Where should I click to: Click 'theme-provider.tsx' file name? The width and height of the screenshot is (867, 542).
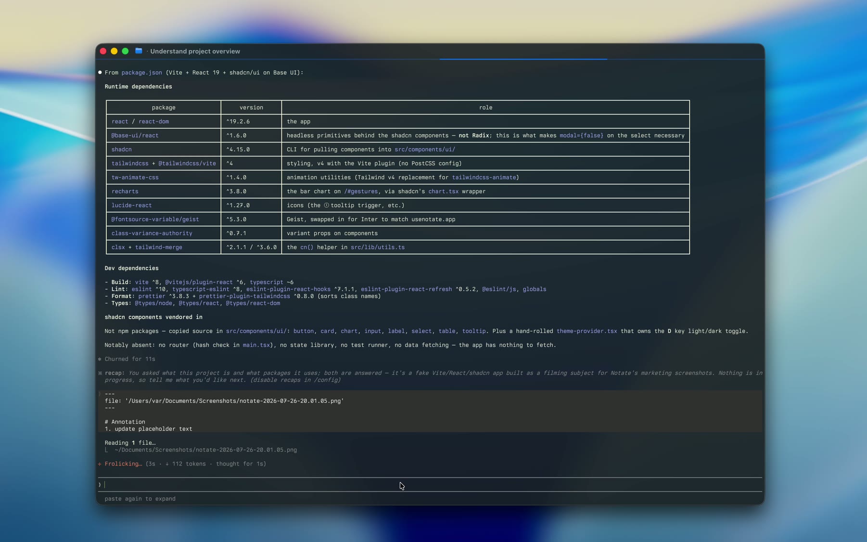click(586, 331)
